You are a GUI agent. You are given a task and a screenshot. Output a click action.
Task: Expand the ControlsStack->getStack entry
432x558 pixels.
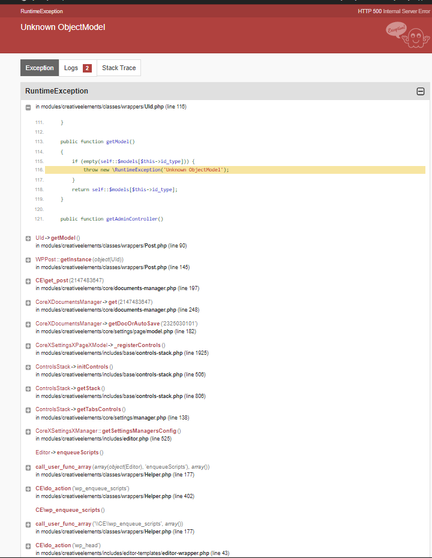coord(28,389)
